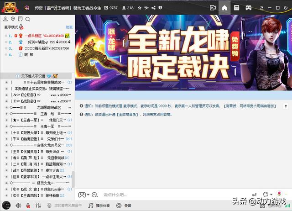This screenshot has width=292, height=211.
Task: Switch to the Home tab icon
Action: [x=224, y=8]
